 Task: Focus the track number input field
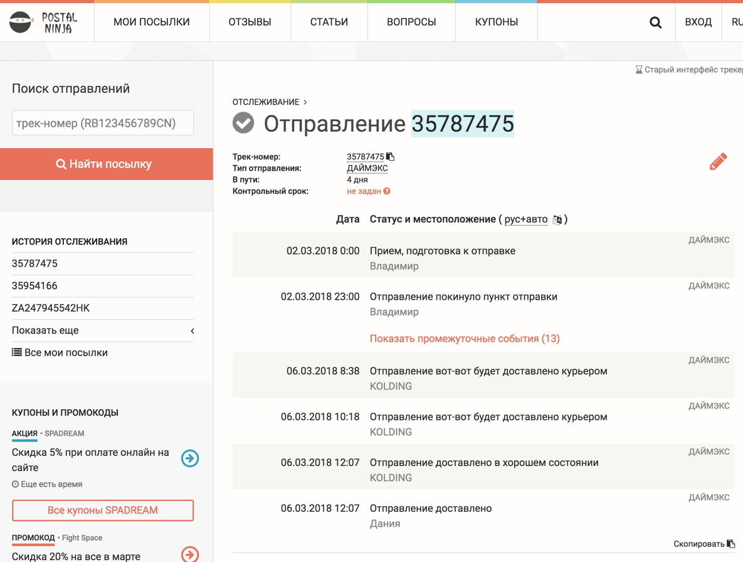[103, 123]
